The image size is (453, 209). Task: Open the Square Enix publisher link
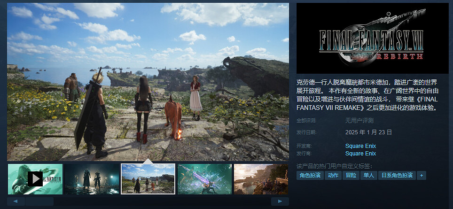[360, 153]
